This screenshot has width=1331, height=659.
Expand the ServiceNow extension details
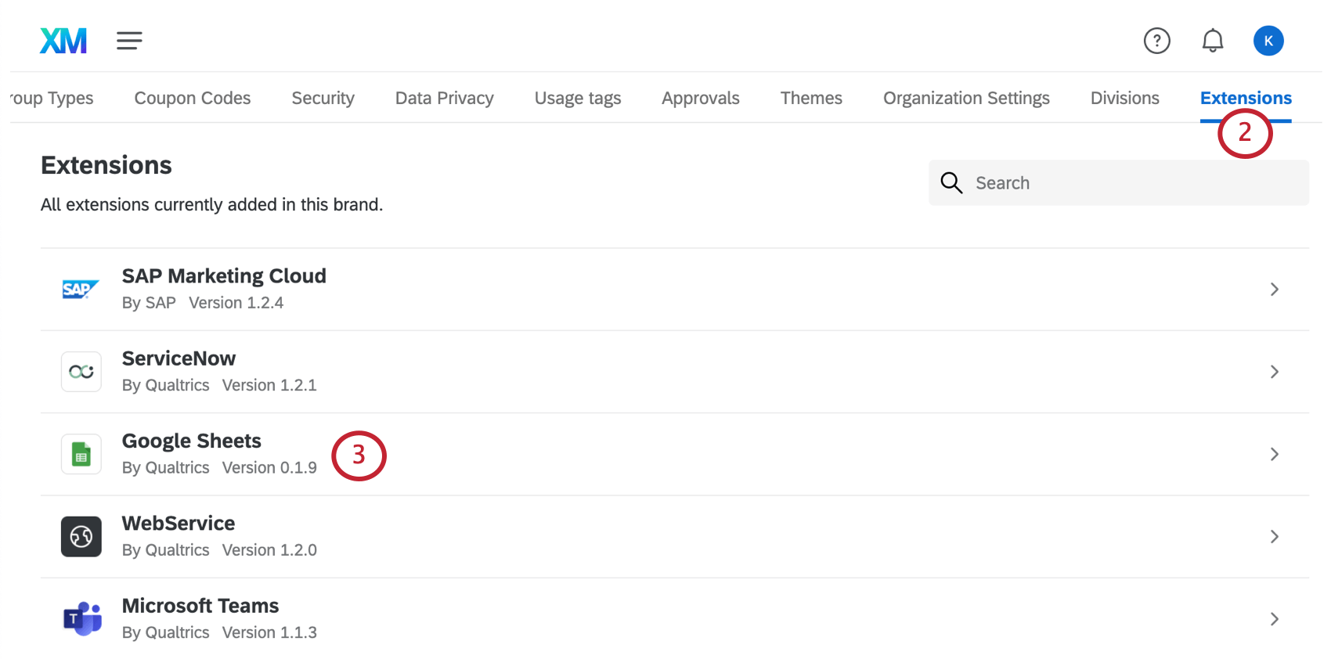tap(1274, 371)
